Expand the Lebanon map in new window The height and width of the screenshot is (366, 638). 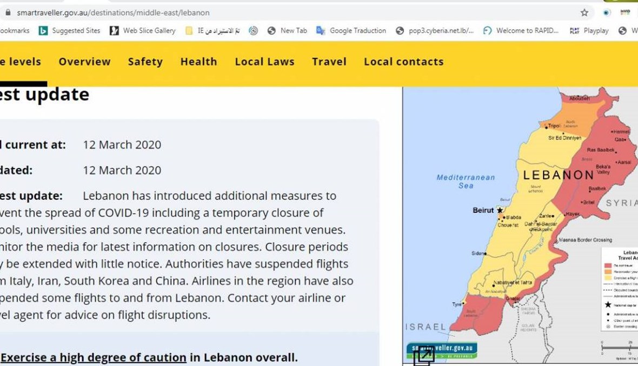click(424, 355)
